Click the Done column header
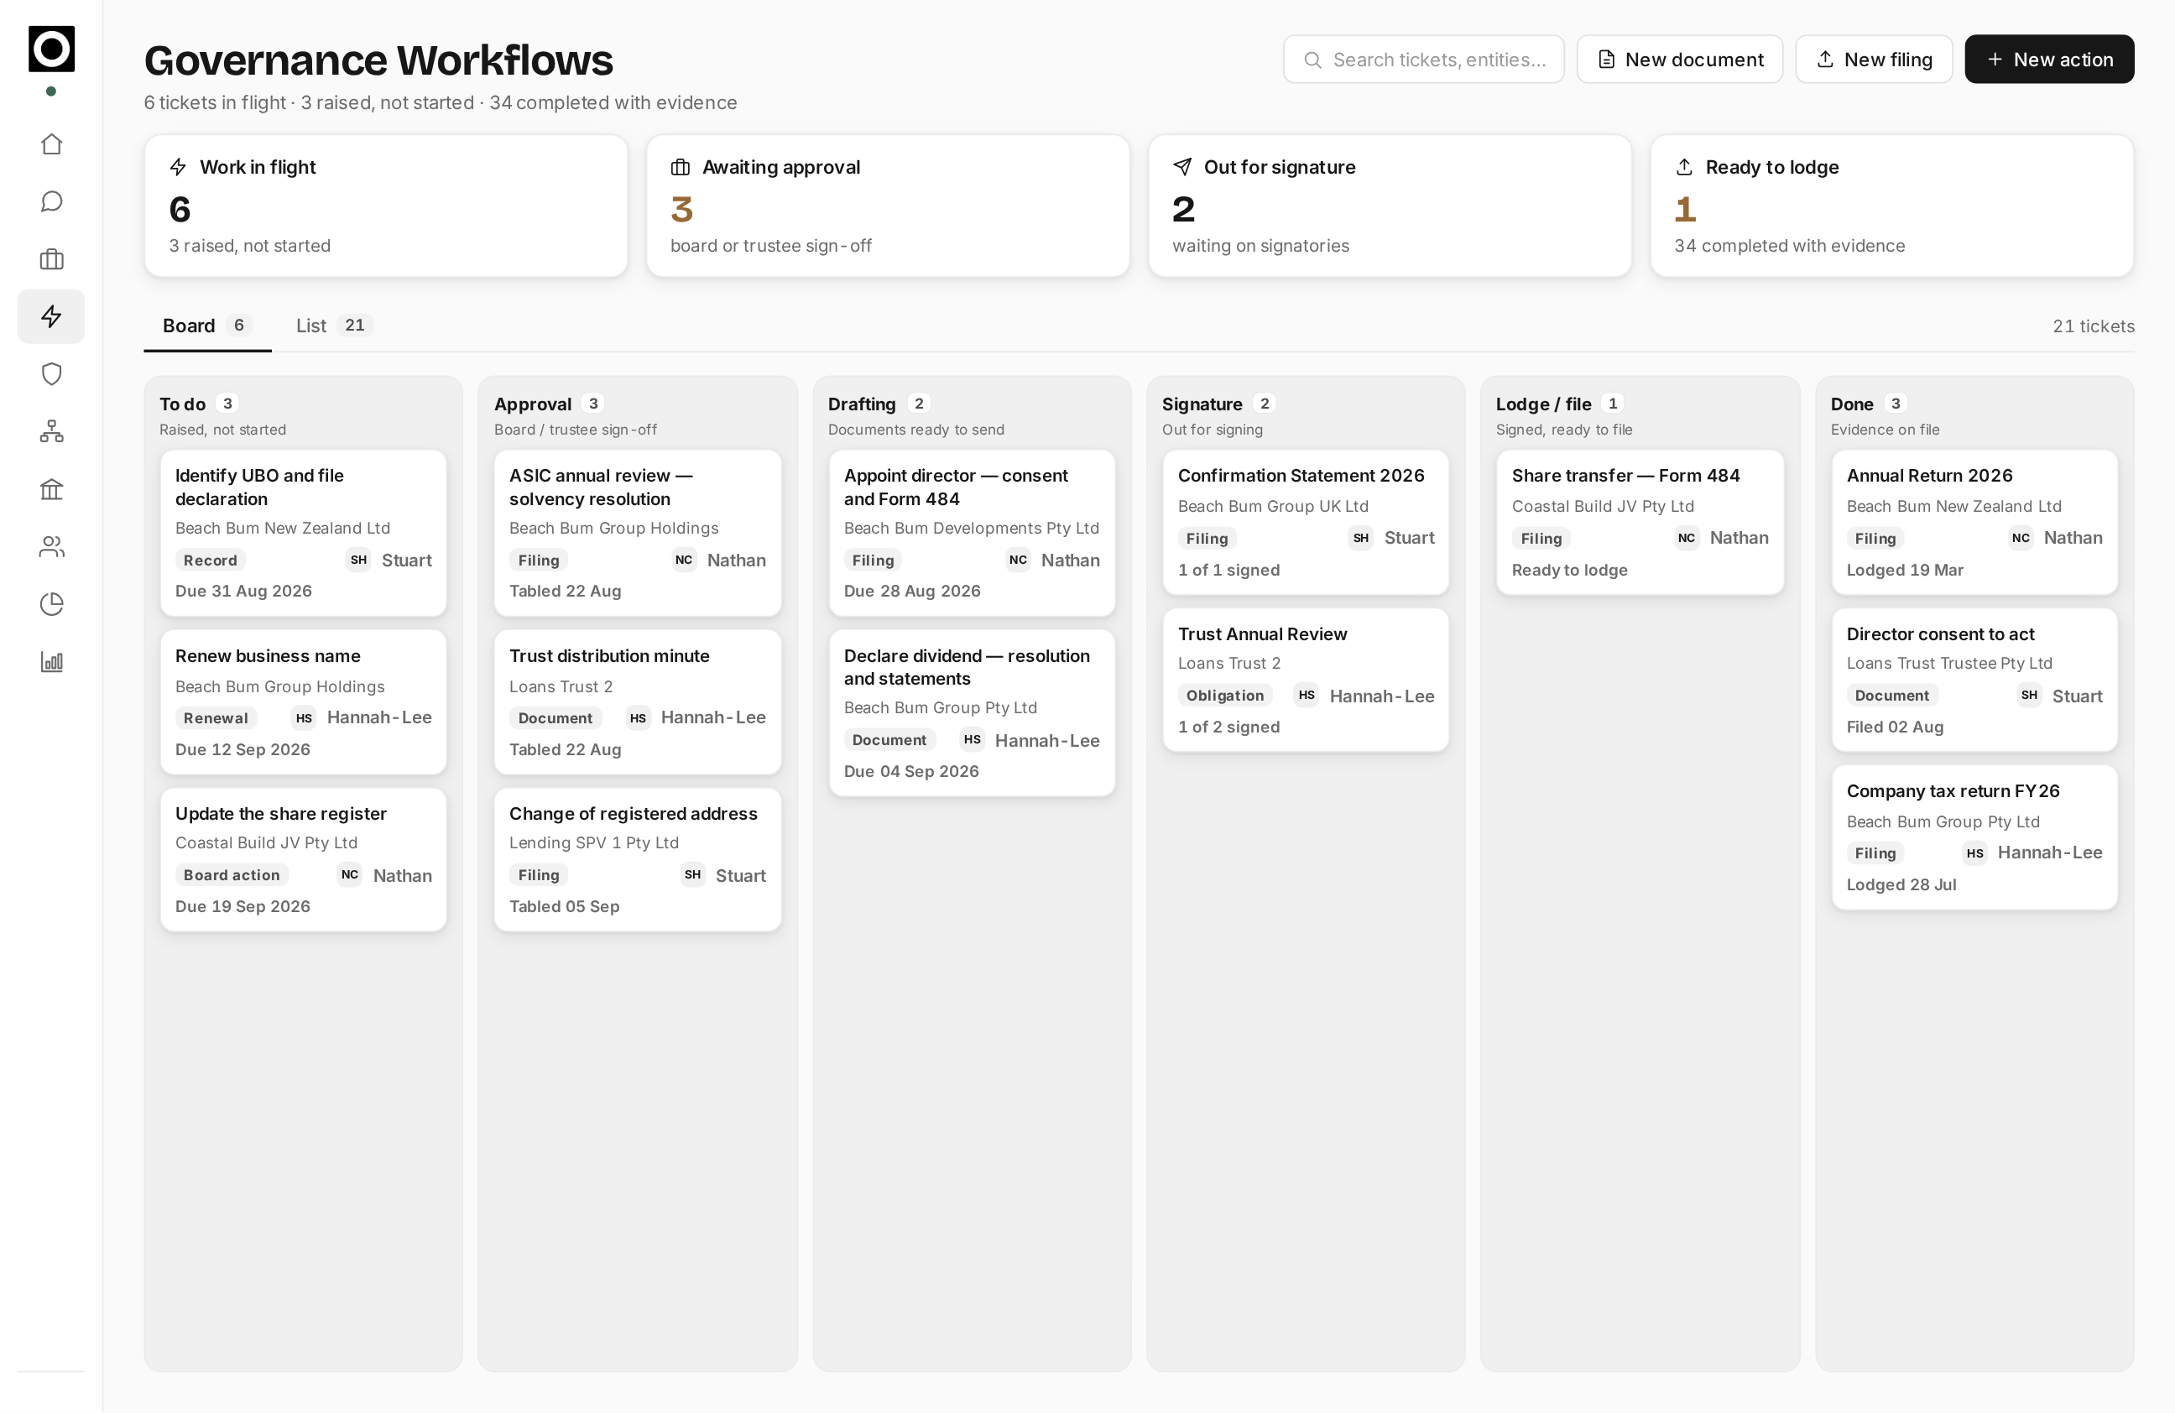2175x1413 pixels. point(1851,404)
